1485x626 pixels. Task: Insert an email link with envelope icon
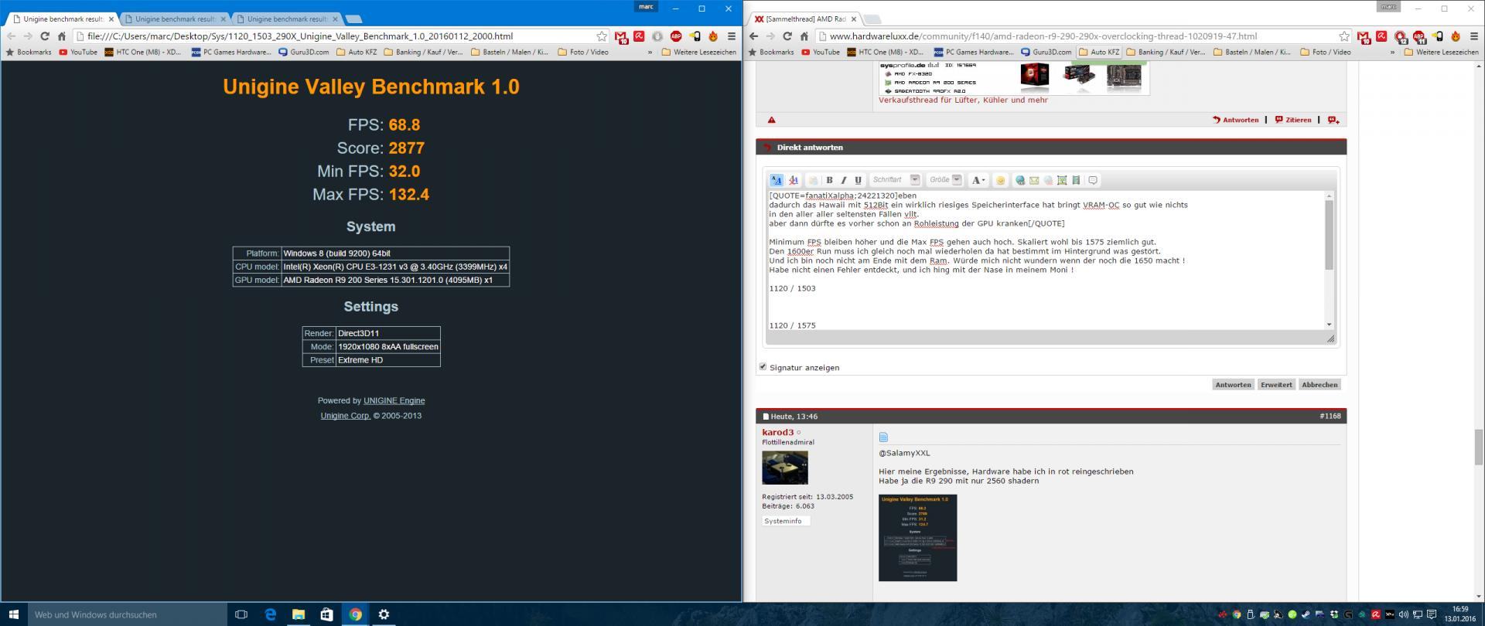point(1034,180)
